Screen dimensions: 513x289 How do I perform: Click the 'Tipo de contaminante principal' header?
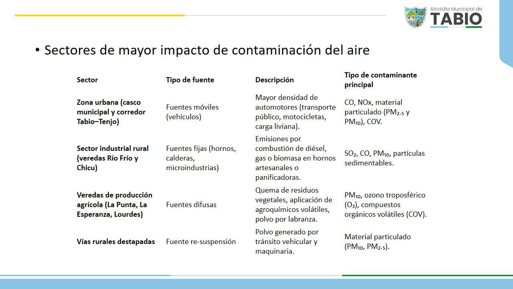380,80
